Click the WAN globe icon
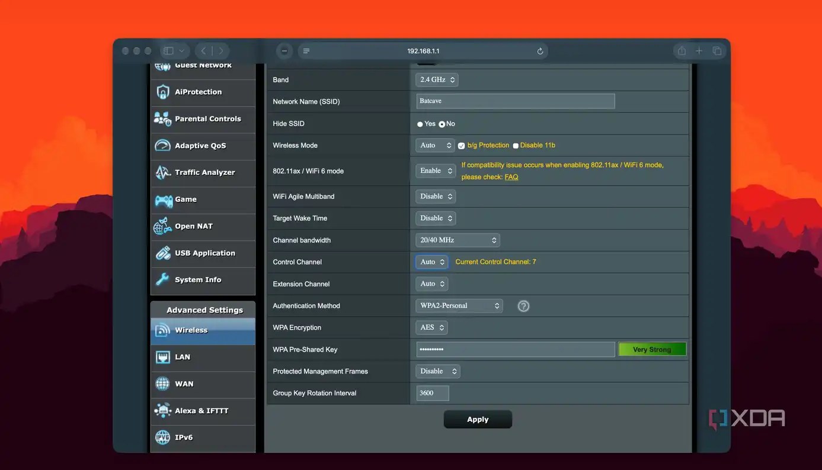Screen dimensions: 822x470 [163, 384]
